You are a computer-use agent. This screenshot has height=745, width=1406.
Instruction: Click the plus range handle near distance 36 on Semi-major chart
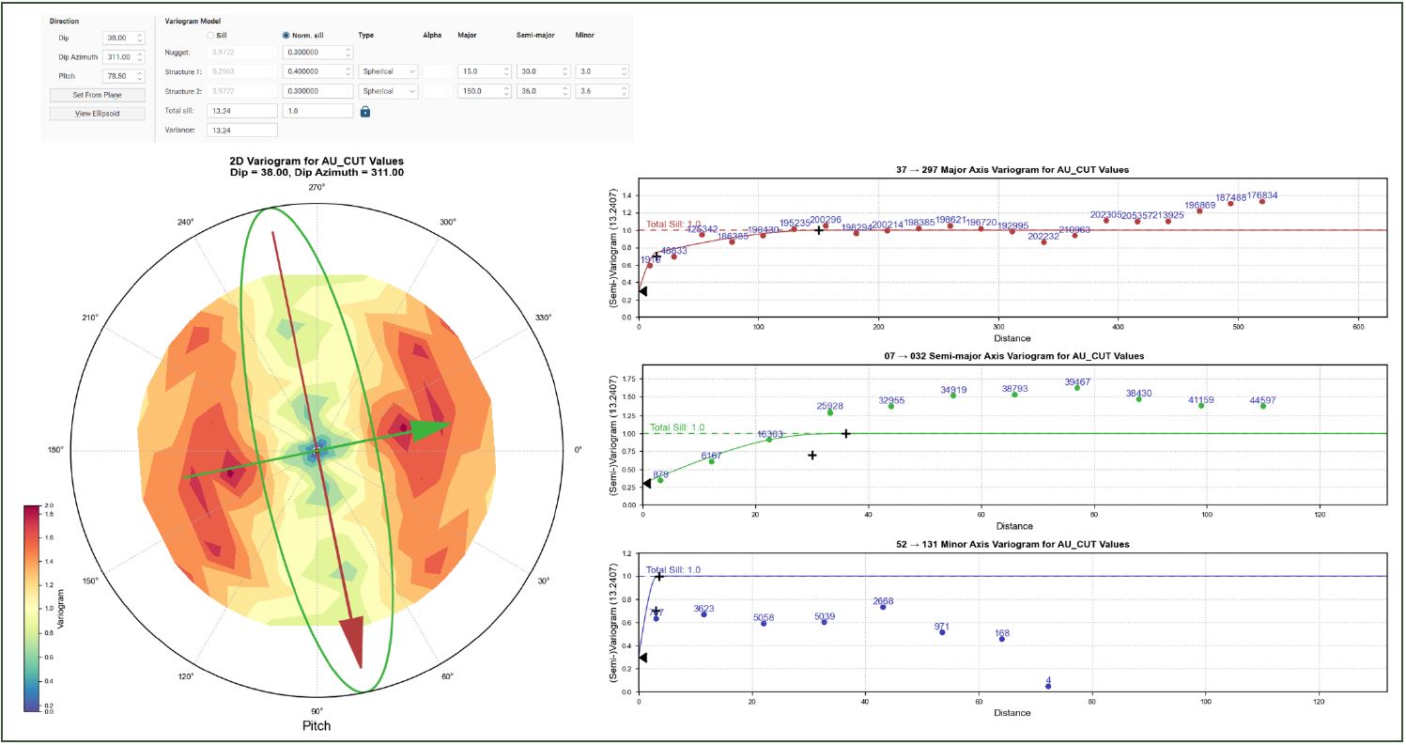point(846,433)
